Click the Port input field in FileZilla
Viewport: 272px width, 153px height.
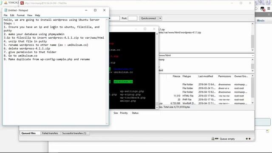132,18
